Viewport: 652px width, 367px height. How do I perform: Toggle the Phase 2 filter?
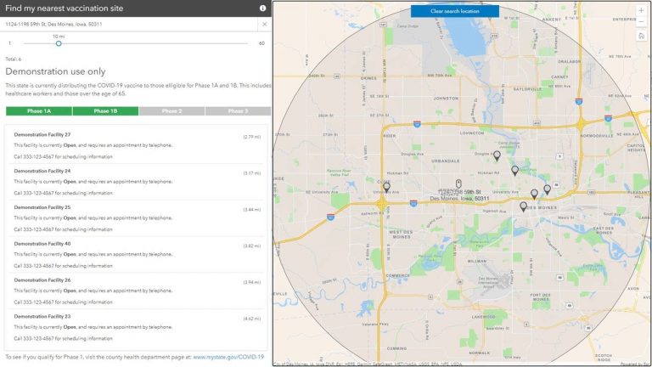click(171, 111)
